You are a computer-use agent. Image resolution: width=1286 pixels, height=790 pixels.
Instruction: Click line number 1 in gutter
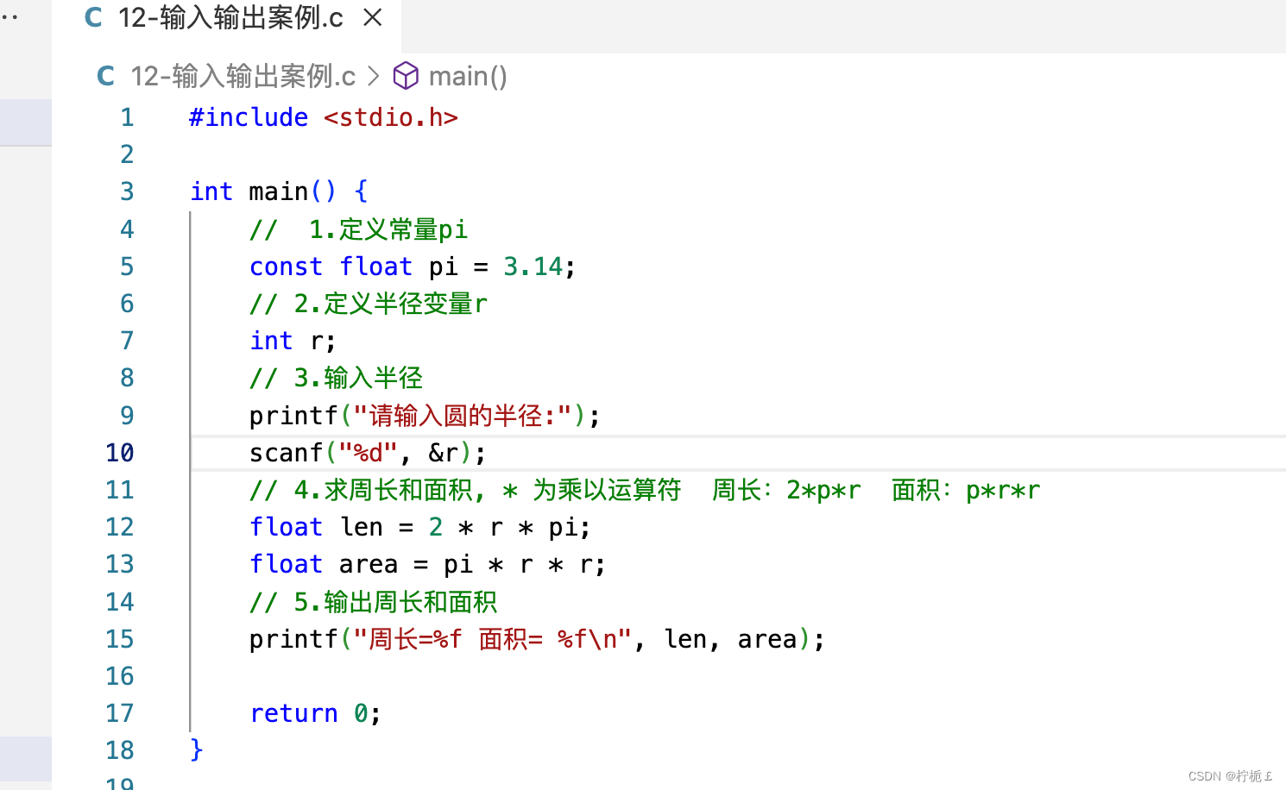pos(127,117)
